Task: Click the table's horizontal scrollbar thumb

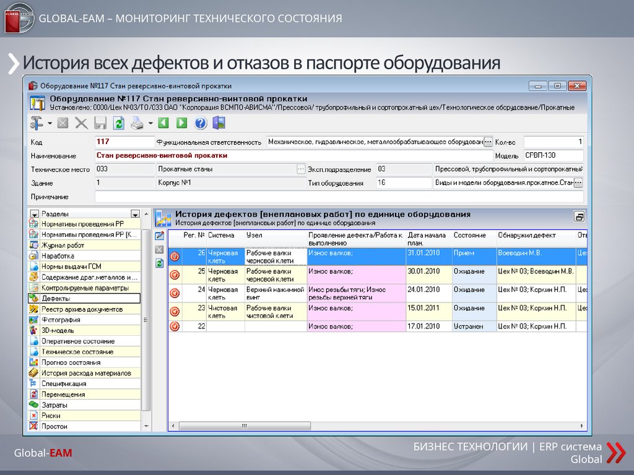Action: coord(245,426)
